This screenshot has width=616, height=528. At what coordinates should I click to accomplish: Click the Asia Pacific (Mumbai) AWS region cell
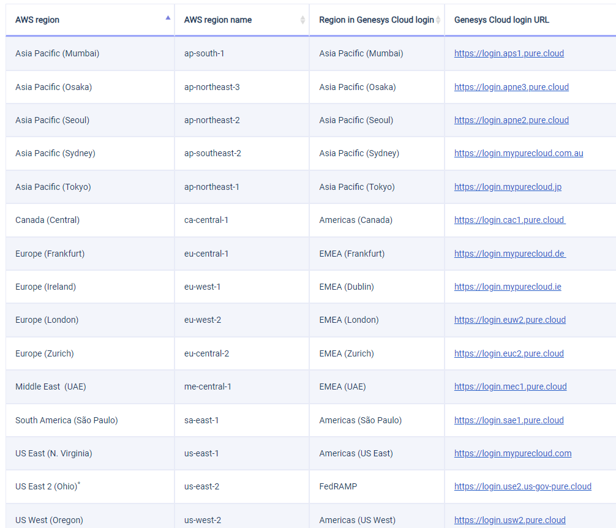[57, 53]
